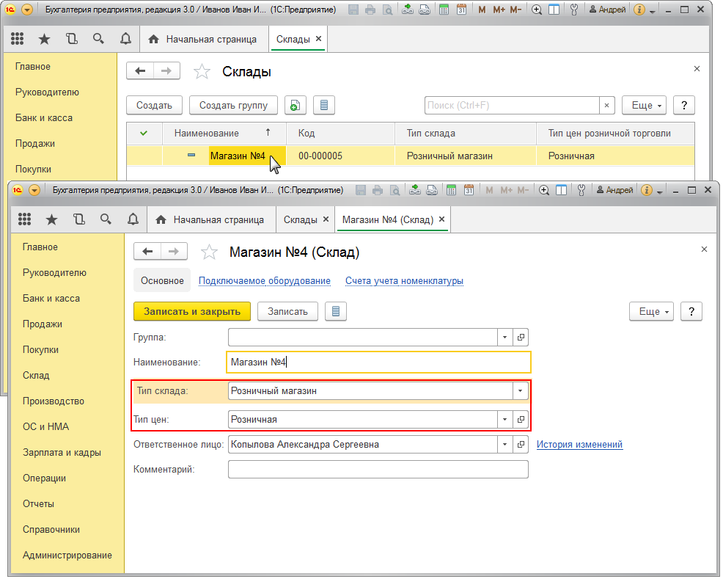Open Производство section in the sidebar

54,401
